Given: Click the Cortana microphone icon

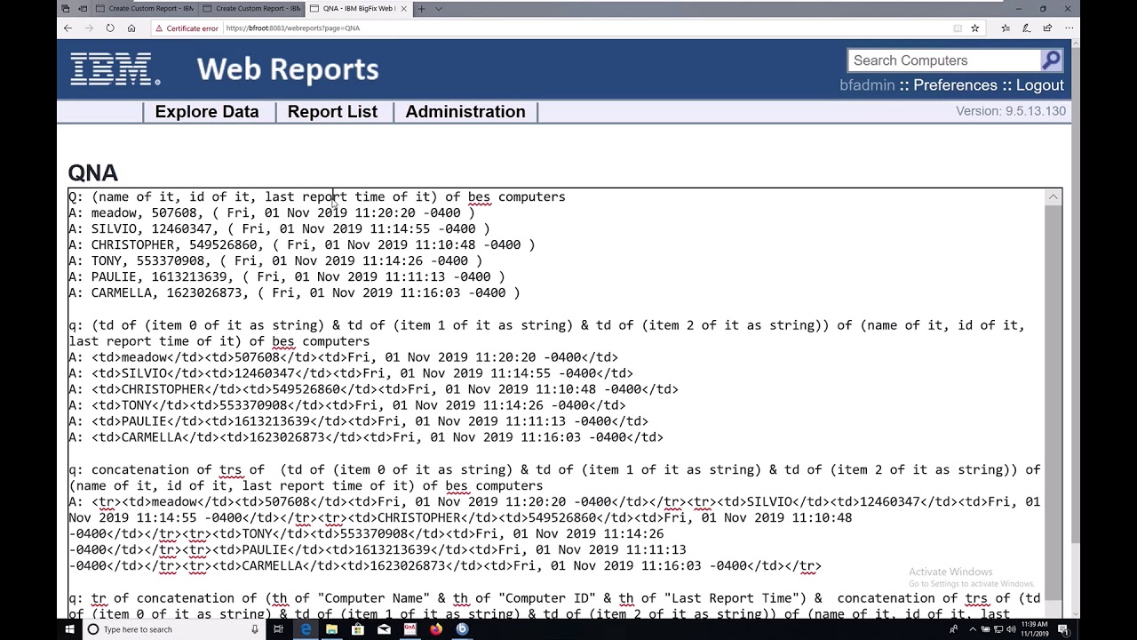Looking at the screenshot, I should click(255, 629).
